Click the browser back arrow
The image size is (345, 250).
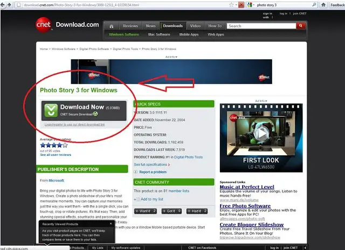3,5
